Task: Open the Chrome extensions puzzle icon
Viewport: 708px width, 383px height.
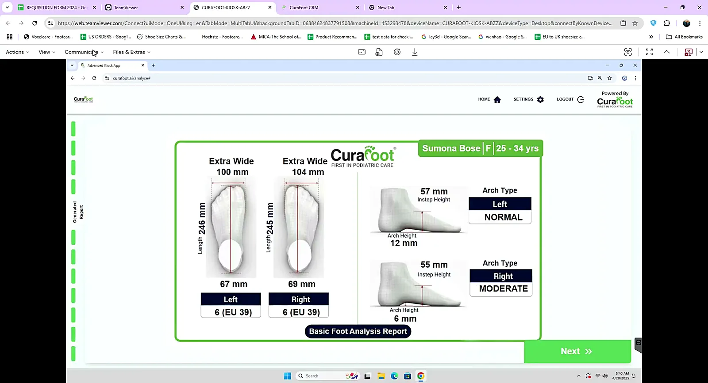Action: [x=667, y=23]
